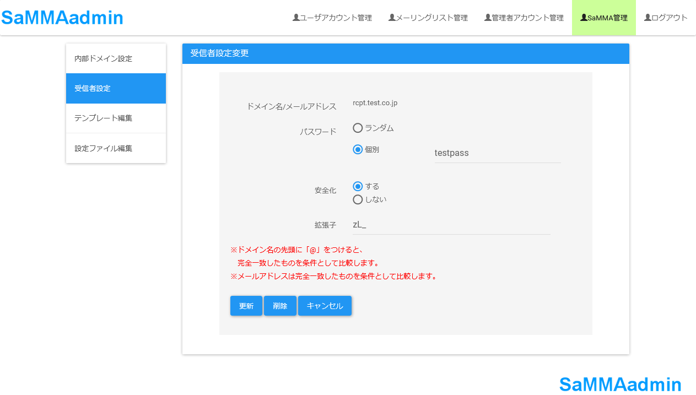Screen dimensions: 696x395
Task: Click the red note about メールアドレス完全一致
Action: coord(334,277)
